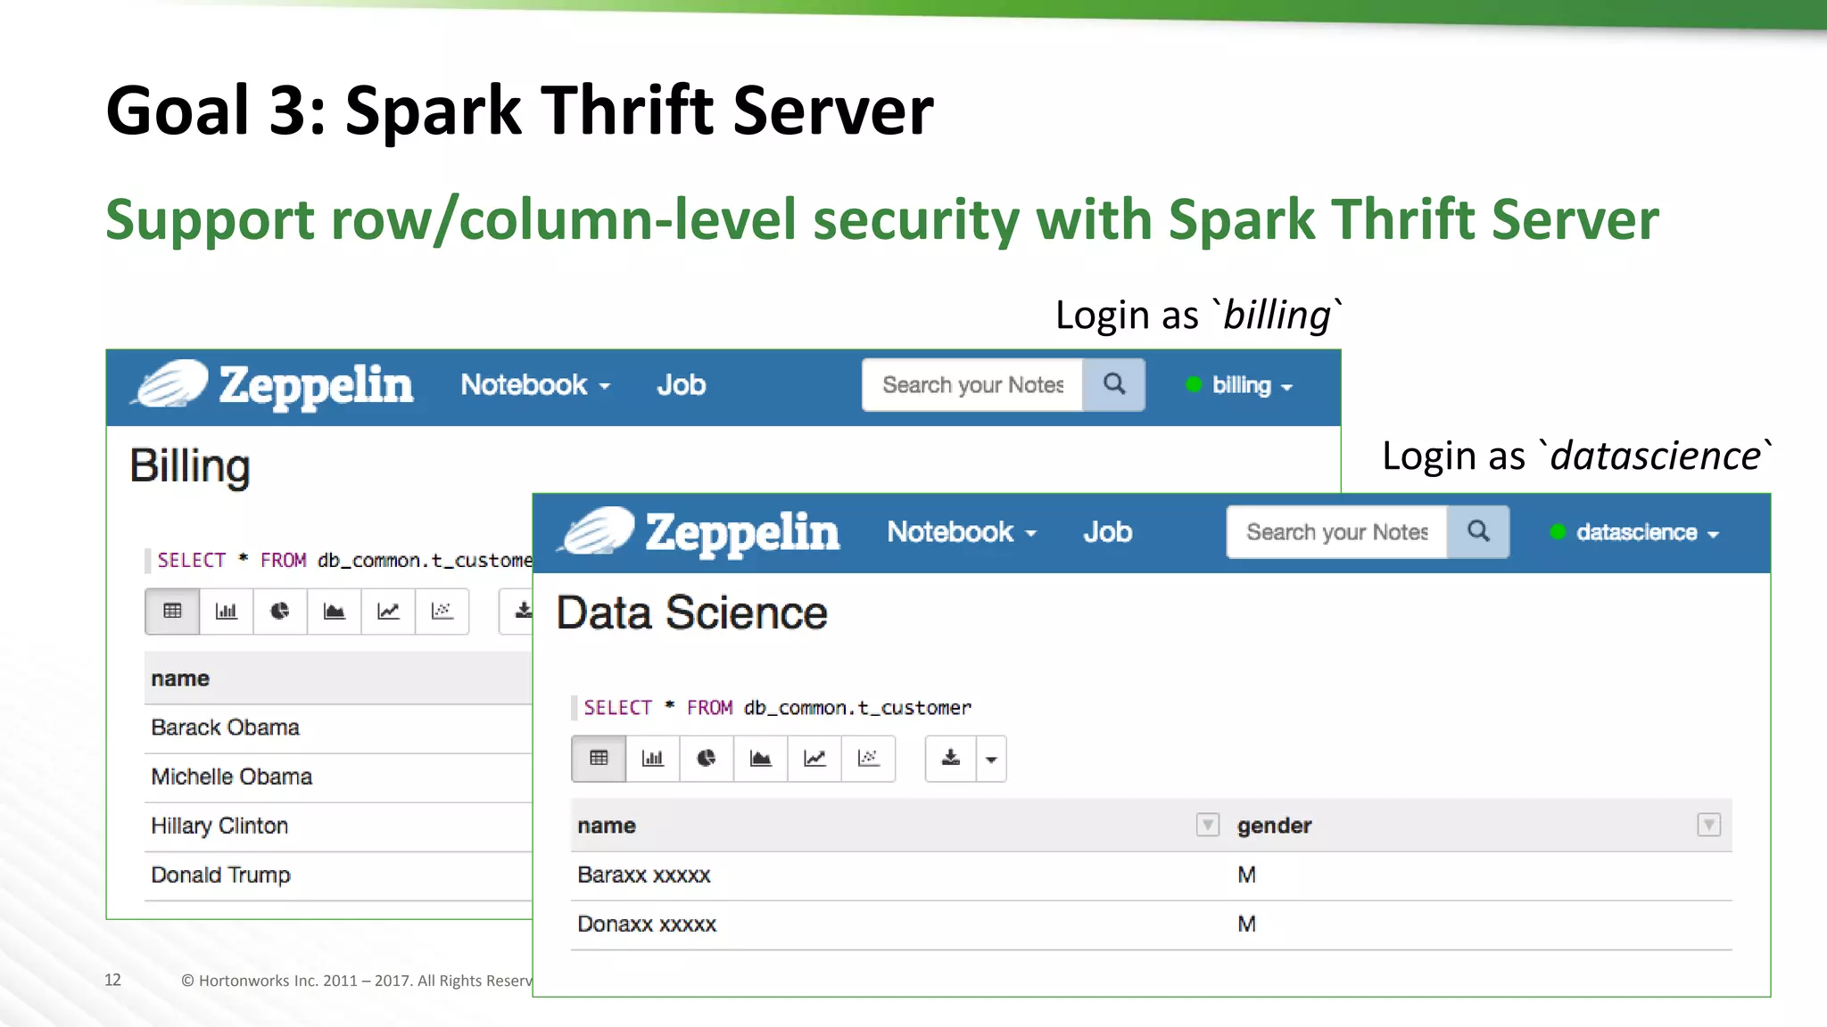The image size is (1827, 1027).
Task: Click the Billing notebook title
Action: 190,467
